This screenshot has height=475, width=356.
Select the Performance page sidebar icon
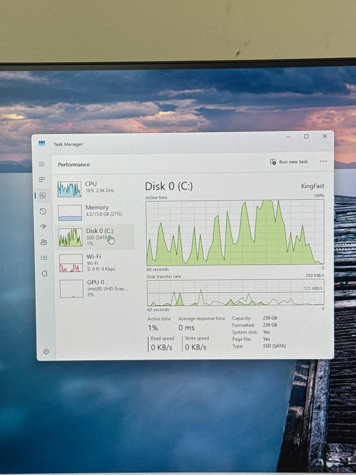[x=42, y=196]
